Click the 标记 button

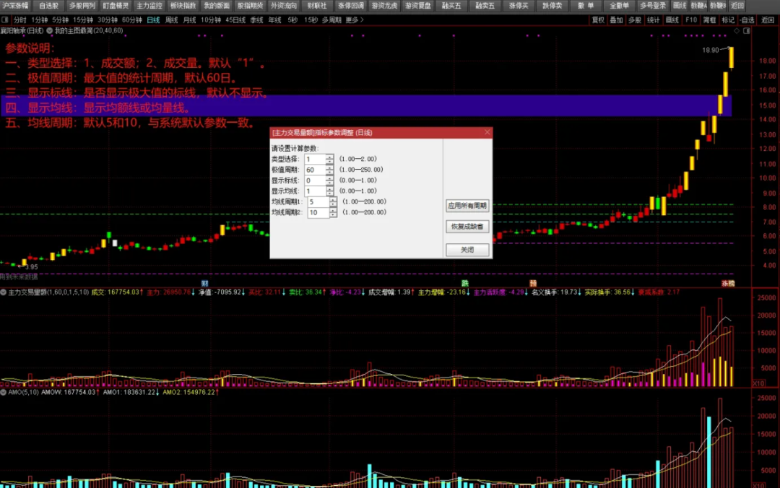(728, 20)
